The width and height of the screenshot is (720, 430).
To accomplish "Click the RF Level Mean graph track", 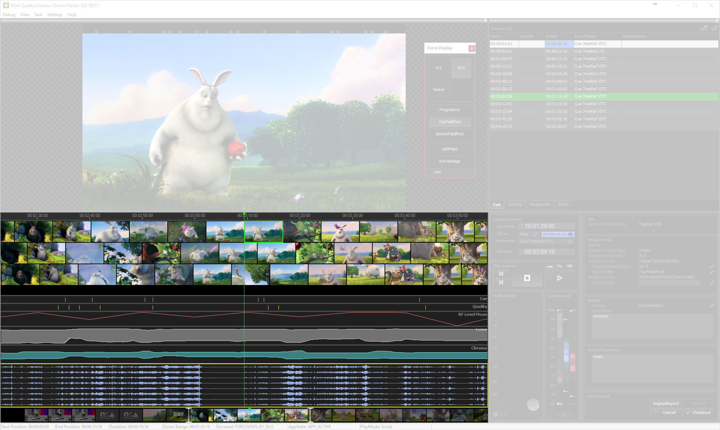I will pyautogui.click(x=244, y=320).
